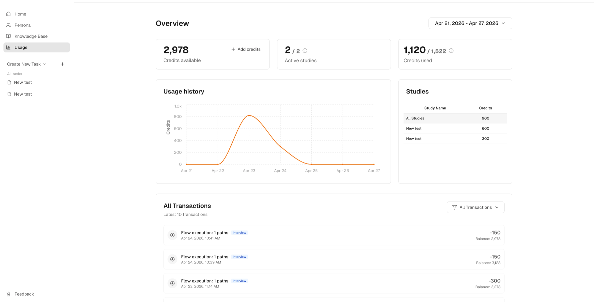This screenshot has width=594, height=302.
Task: Click the Home house icon
Action: 9,14
